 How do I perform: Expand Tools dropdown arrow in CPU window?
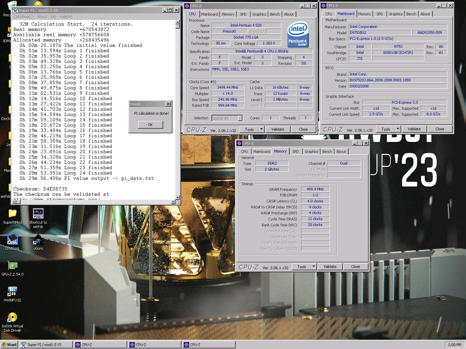261,129
